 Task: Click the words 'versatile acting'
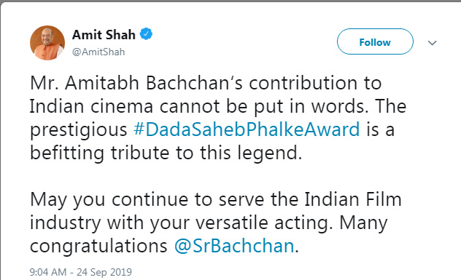(264, 223)
